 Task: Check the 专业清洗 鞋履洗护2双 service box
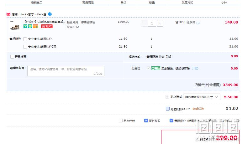tap(25, 47)
